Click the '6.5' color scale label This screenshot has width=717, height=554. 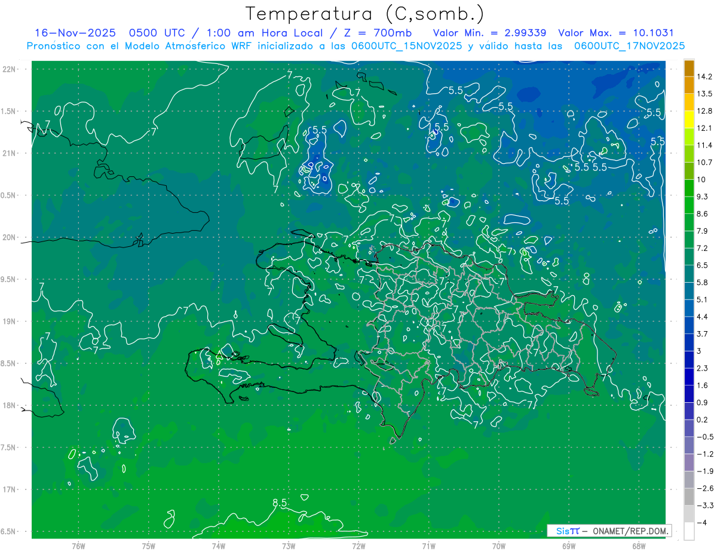(703, 265)
